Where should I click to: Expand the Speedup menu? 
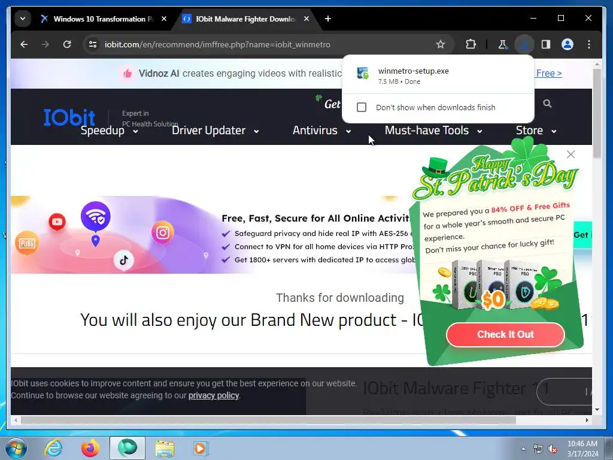(110, 130)
